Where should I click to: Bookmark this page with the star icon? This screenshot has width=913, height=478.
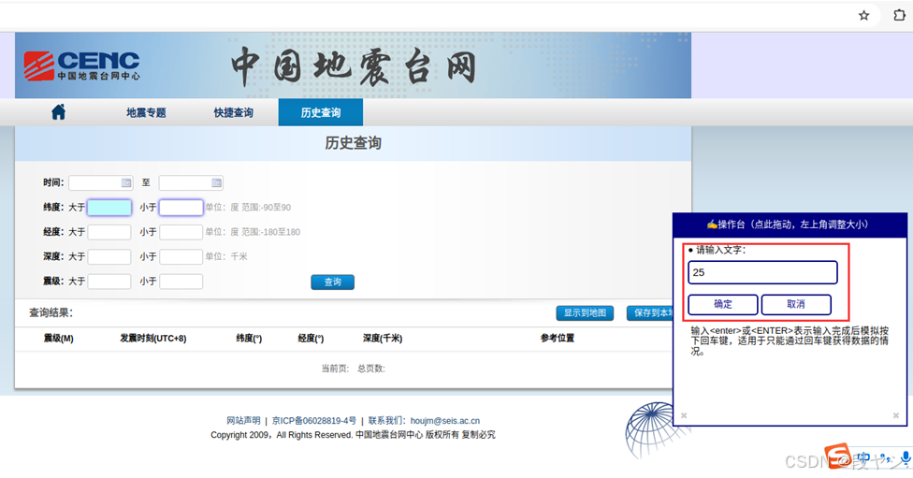pyautogui.click(x=863, y=16)
